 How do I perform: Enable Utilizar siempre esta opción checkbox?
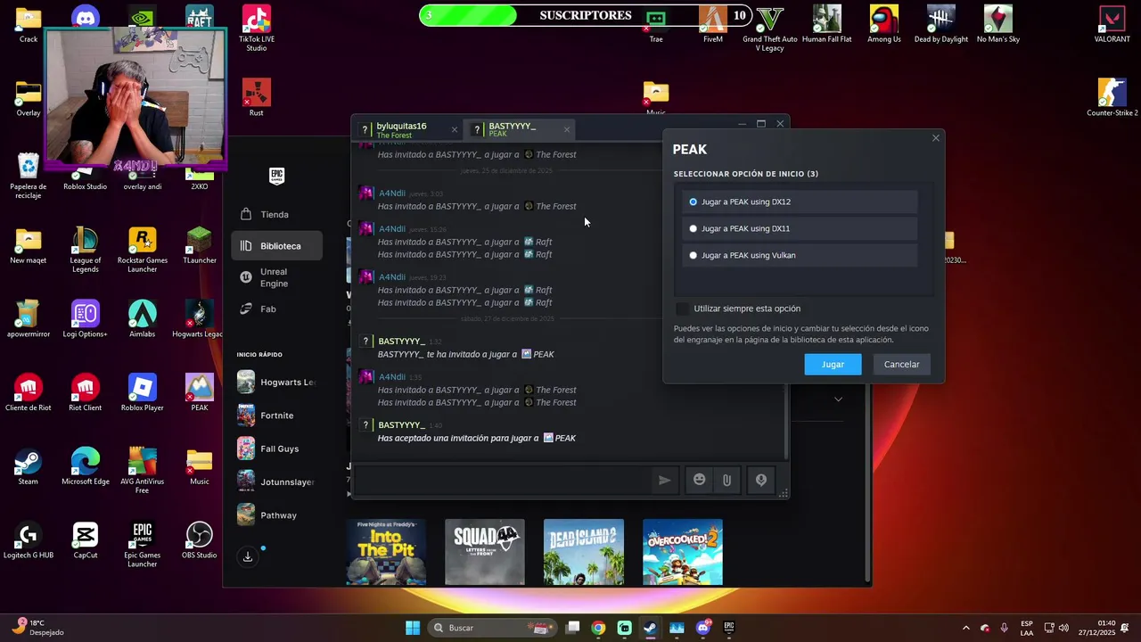(x=683, y=309)
